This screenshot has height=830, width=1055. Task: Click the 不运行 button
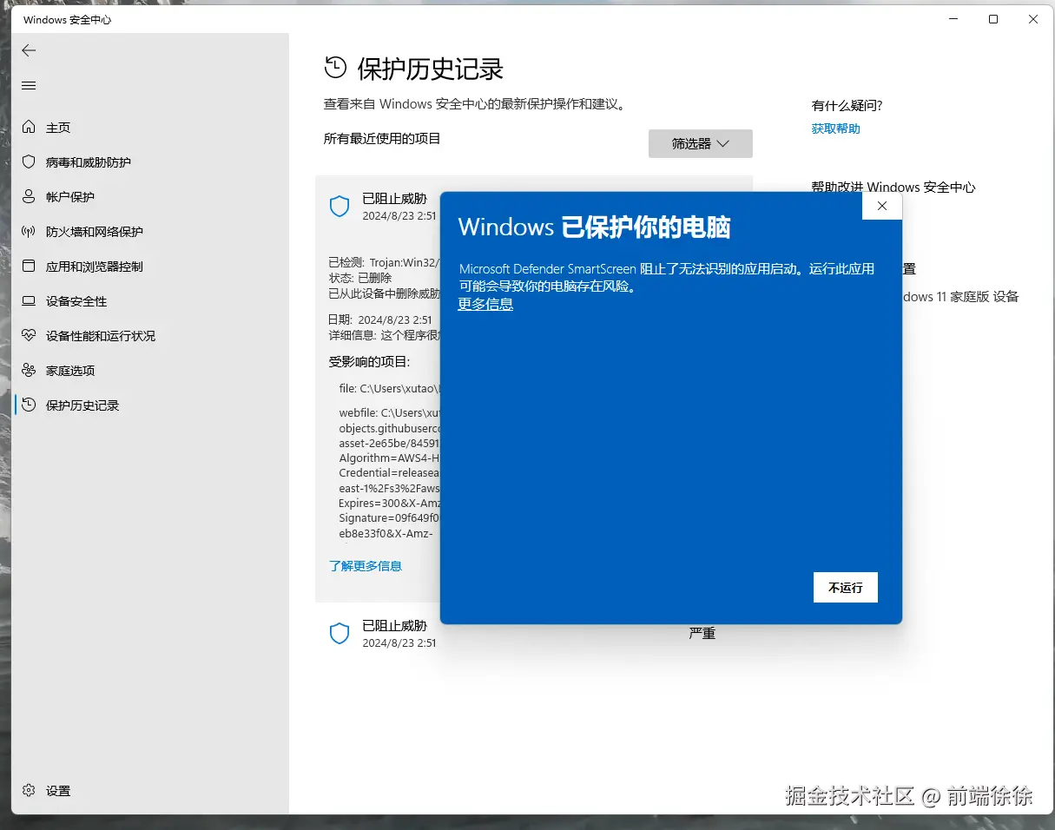tap(846, 588)
